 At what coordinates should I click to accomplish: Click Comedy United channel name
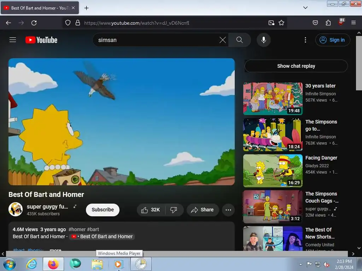click(320, 245)
